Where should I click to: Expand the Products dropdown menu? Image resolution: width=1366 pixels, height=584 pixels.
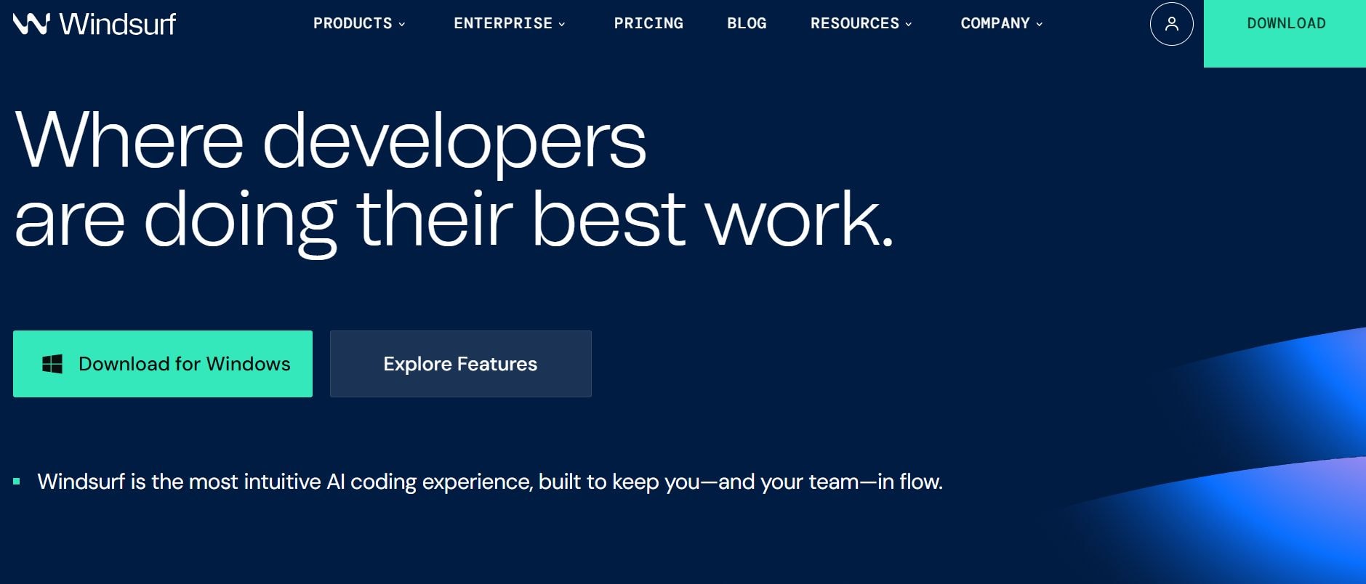click(359, 23)
